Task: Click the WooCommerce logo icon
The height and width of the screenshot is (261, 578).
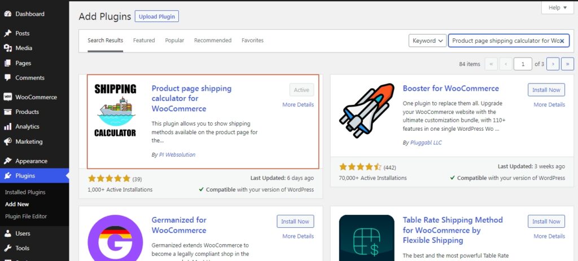Action: pyautogui.click(x=8, y=97)
